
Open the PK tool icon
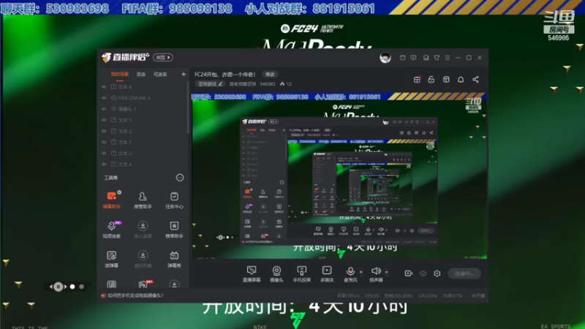point(143,284)
